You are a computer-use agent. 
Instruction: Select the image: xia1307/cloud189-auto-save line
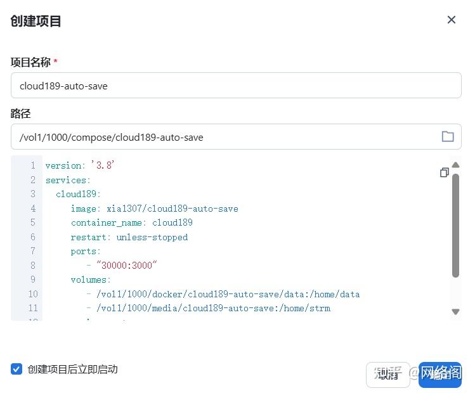click(154, 209)
